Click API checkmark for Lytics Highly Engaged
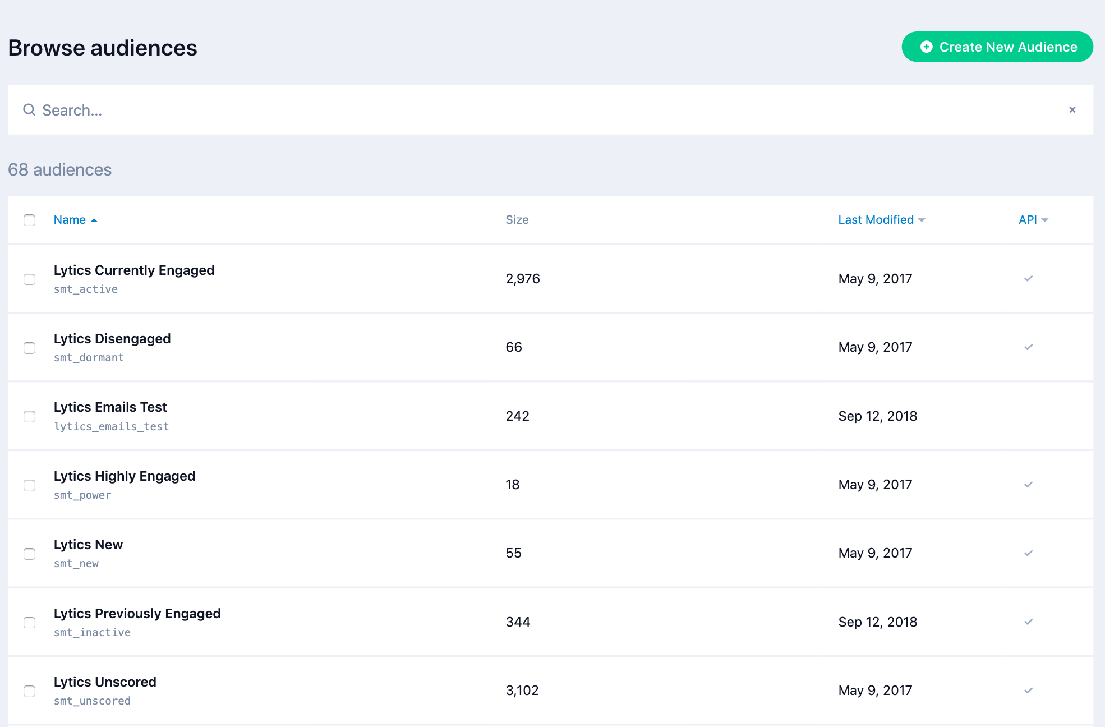The width and height of the screenshot is (1105, 727). (1028, 485)
